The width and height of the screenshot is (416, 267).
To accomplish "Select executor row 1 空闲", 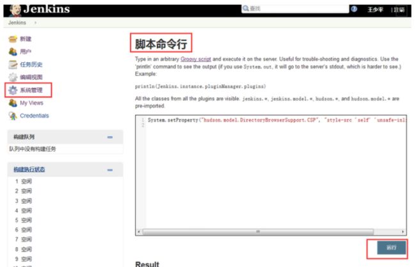I will 23,182.
